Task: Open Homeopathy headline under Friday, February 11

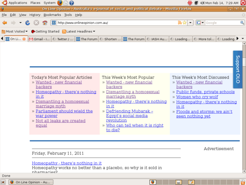Action: pos(67,163)
